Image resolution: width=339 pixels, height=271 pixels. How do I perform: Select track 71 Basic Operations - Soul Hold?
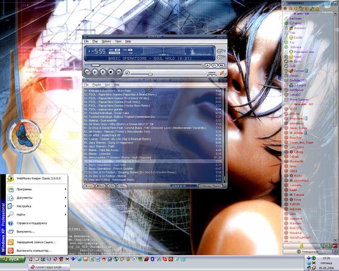153,165
